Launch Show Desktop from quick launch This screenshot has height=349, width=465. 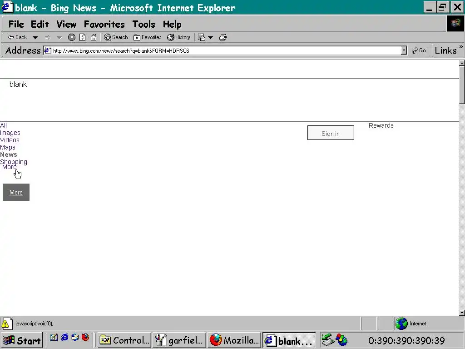tap(54, 338)
